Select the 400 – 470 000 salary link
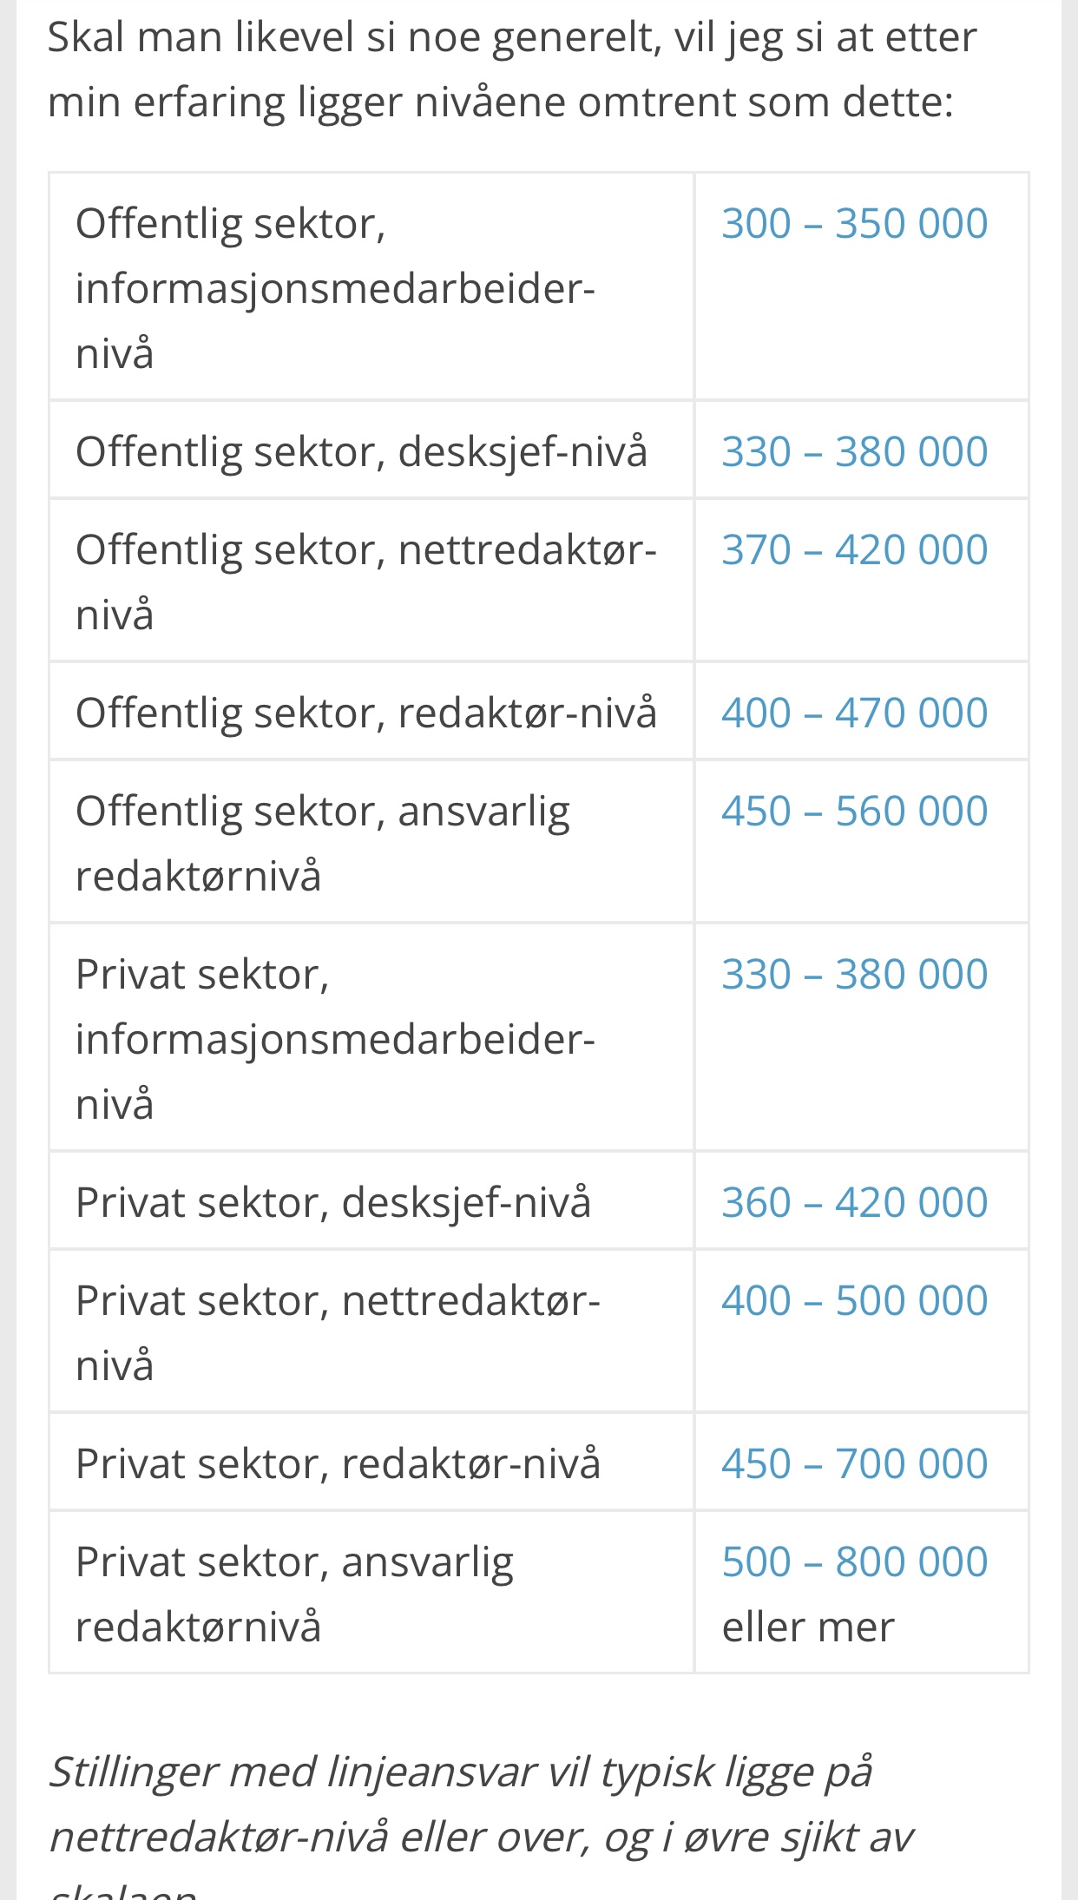The width and height of the screenshot is (1078, 1900). click(x=854, y=713)
